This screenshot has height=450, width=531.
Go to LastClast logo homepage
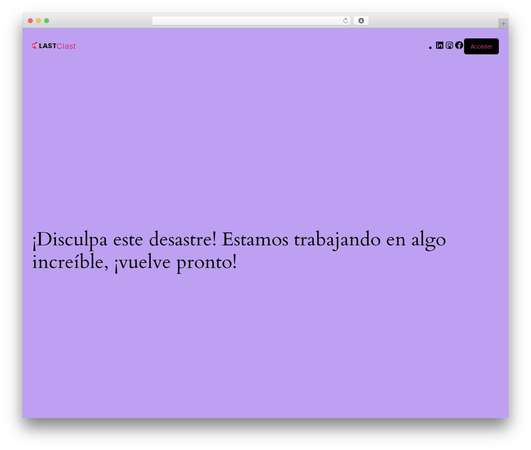(54, 46)
